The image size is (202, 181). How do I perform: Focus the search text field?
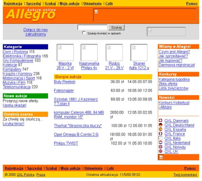point(92,27)
